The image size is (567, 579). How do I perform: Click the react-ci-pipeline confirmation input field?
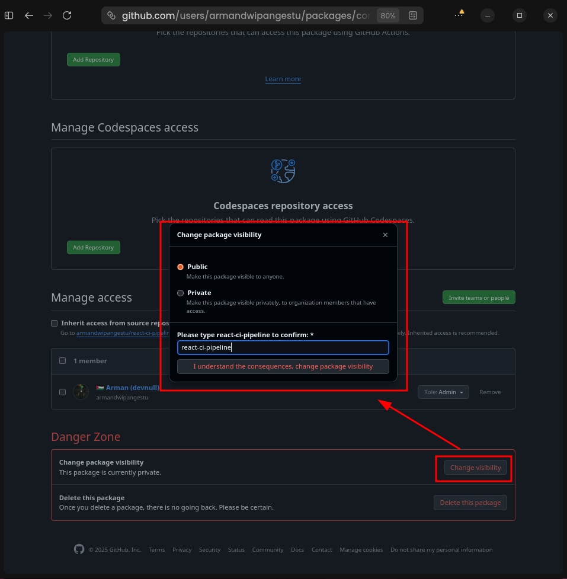tap(283, 347)
